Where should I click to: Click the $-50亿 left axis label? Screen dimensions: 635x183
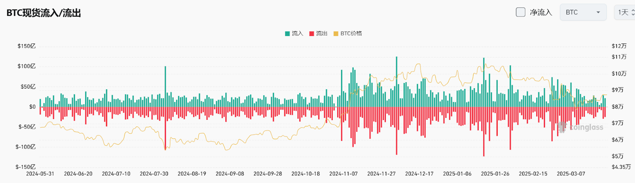point(27,127)
